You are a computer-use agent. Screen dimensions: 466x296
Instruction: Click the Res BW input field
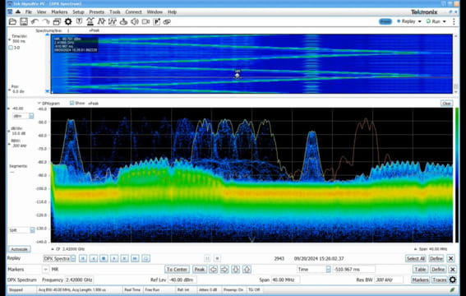pos(389,280)
